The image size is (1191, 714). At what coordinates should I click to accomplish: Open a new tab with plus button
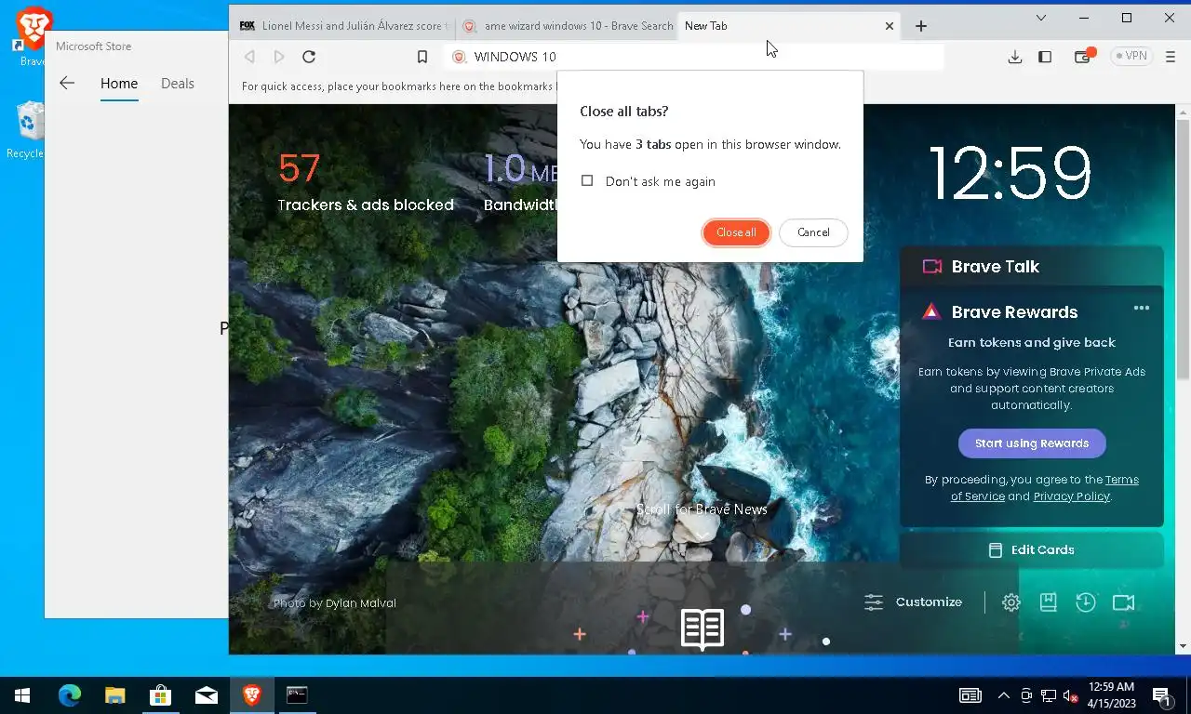click(x=921, y=26)
